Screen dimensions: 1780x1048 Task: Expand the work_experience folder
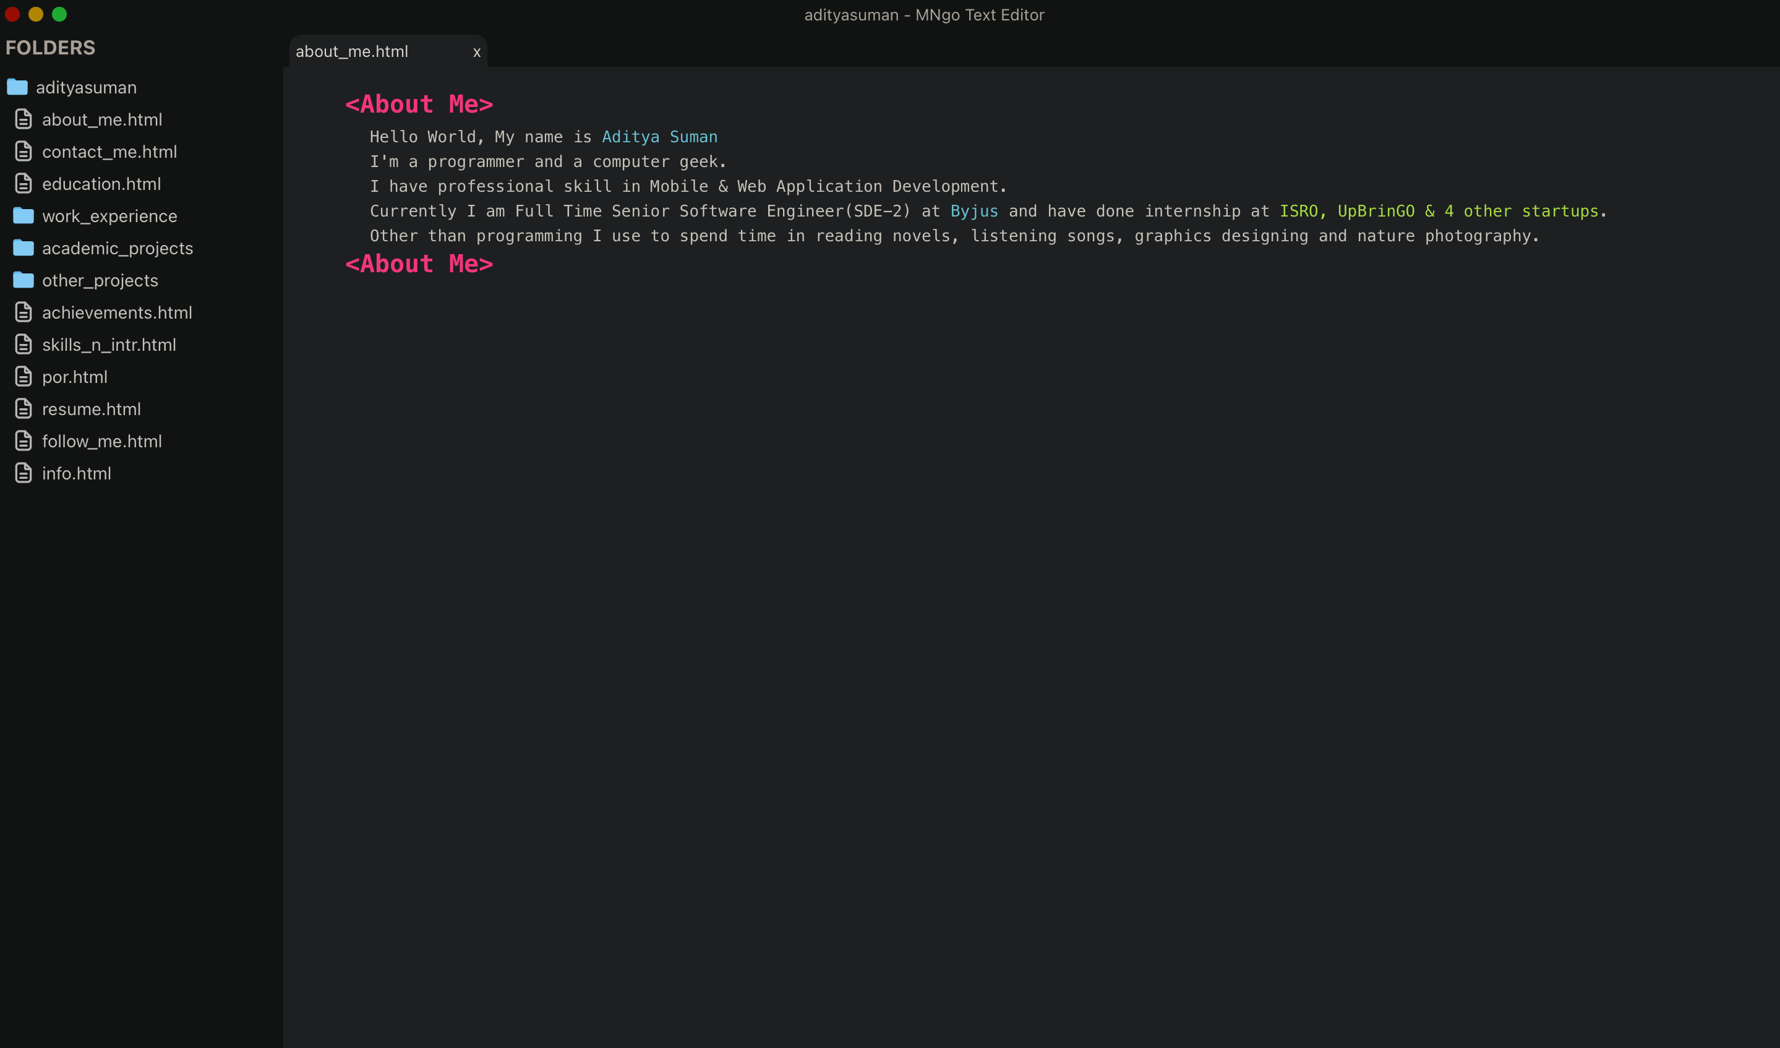[x=109, y=217]
